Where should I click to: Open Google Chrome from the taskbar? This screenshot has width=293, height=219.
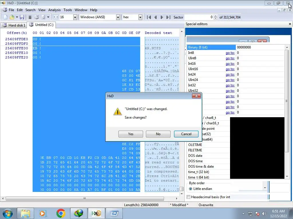point(61,213)
